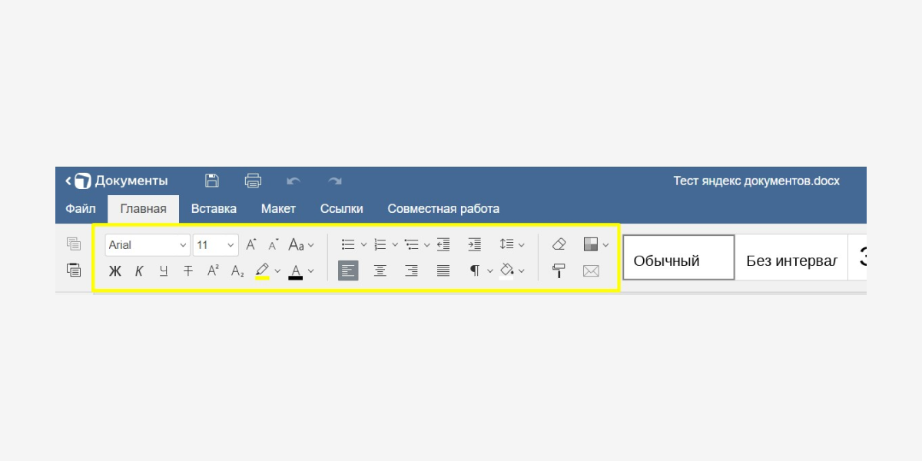The width and height of the screenshot is (922, 461).
Task: Click the Print icon
Action: (253, 181)
